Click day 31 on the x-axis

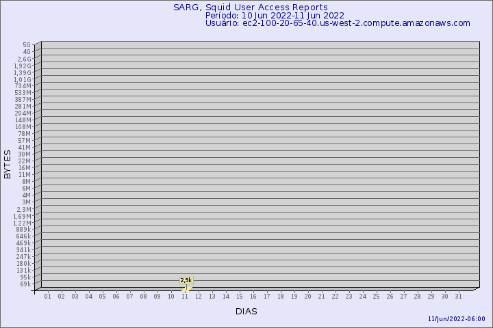pos(458,297)
